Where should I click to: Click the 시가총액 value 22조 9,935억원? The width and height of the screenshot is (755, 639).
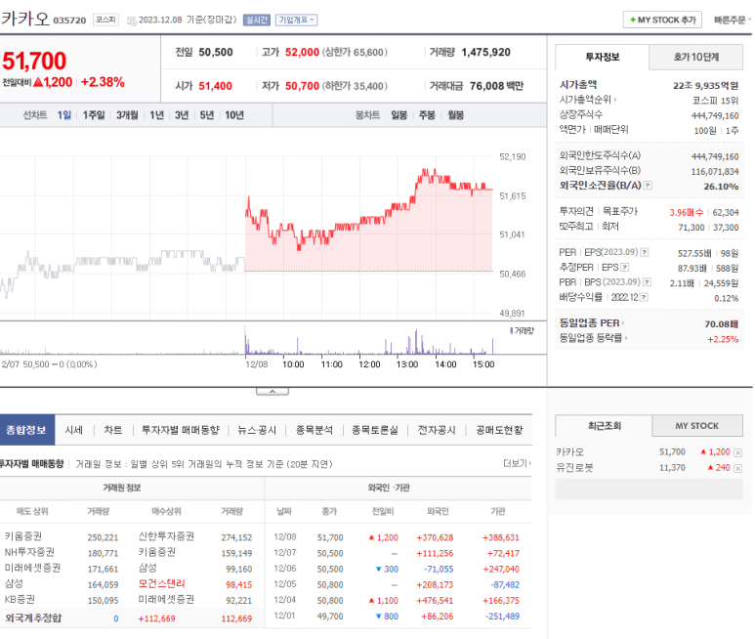pyautogui.click(x=705, y=86)
